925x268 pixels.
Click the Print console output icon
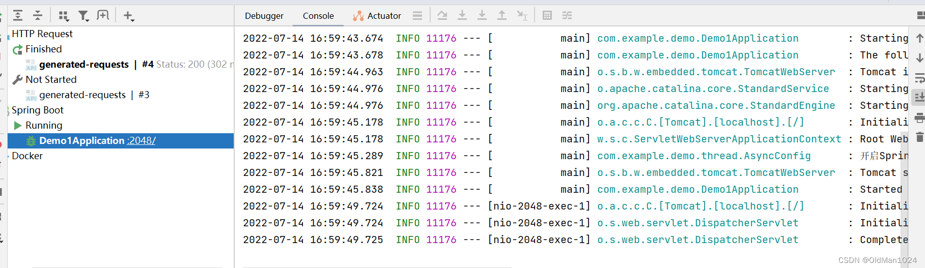[x=919, y=118]
